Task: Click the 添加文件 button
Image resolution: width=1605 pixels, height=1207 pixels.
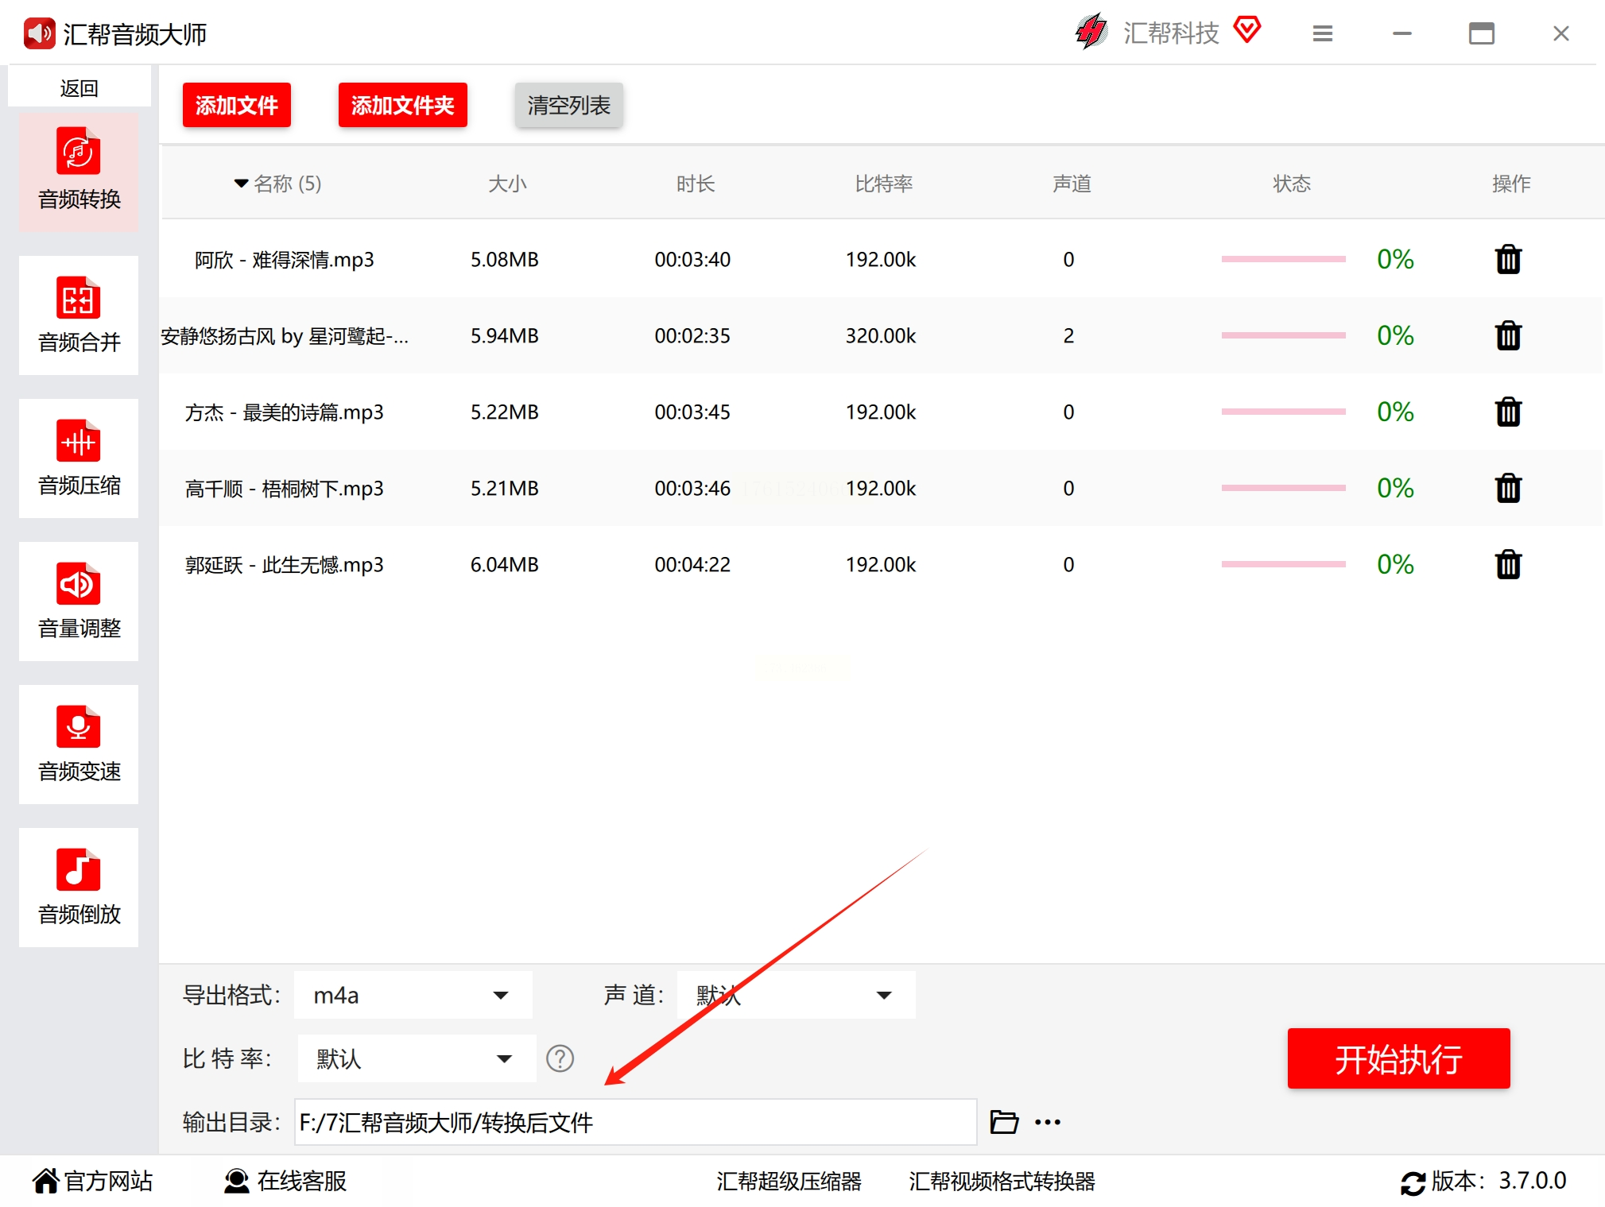Action: (236, 105)
